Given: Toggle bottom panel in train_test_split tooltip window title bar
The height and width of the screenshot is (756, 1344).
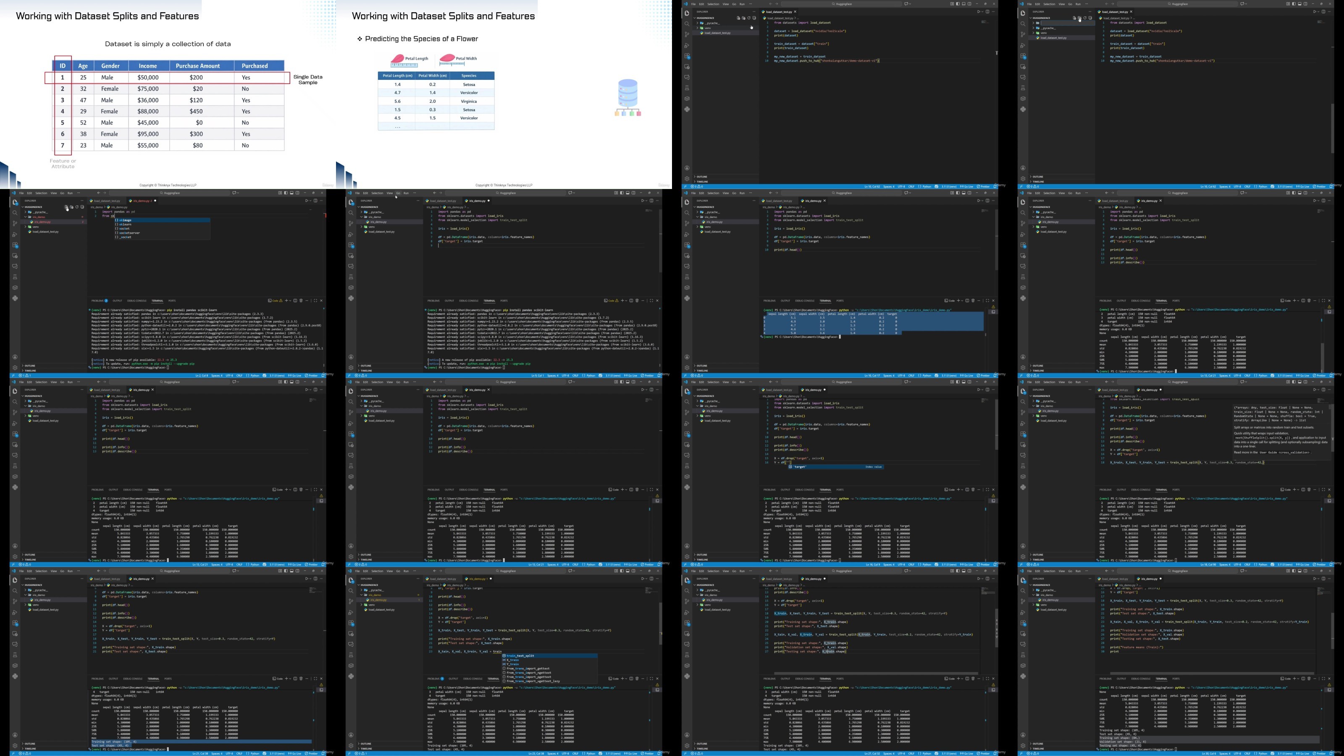Looking at the screenshot, I should click(1299, 382).
